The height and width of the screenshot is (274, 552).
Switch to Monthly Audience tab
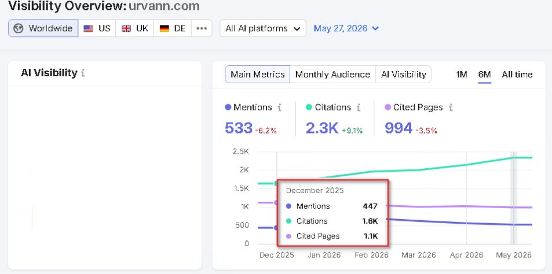[x=332, y=75]
